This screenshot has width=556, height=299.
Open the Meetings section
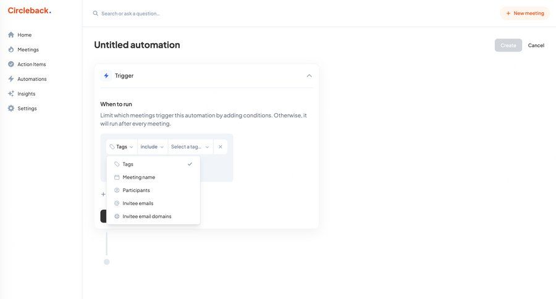pos(28,49)
